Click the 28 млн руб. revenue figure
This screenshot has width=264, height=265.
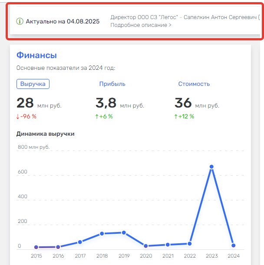tap(39, 103)
